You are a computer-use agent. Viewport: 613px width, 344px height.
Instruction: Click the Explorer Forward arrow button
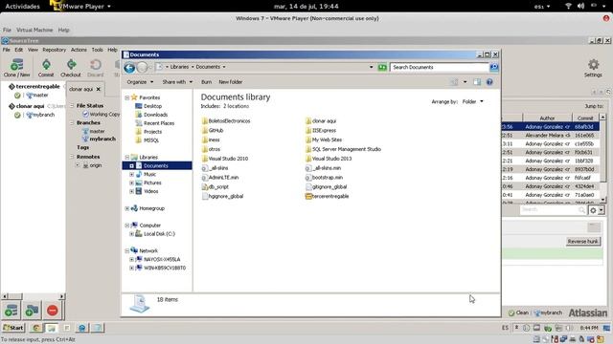(143, 68)
